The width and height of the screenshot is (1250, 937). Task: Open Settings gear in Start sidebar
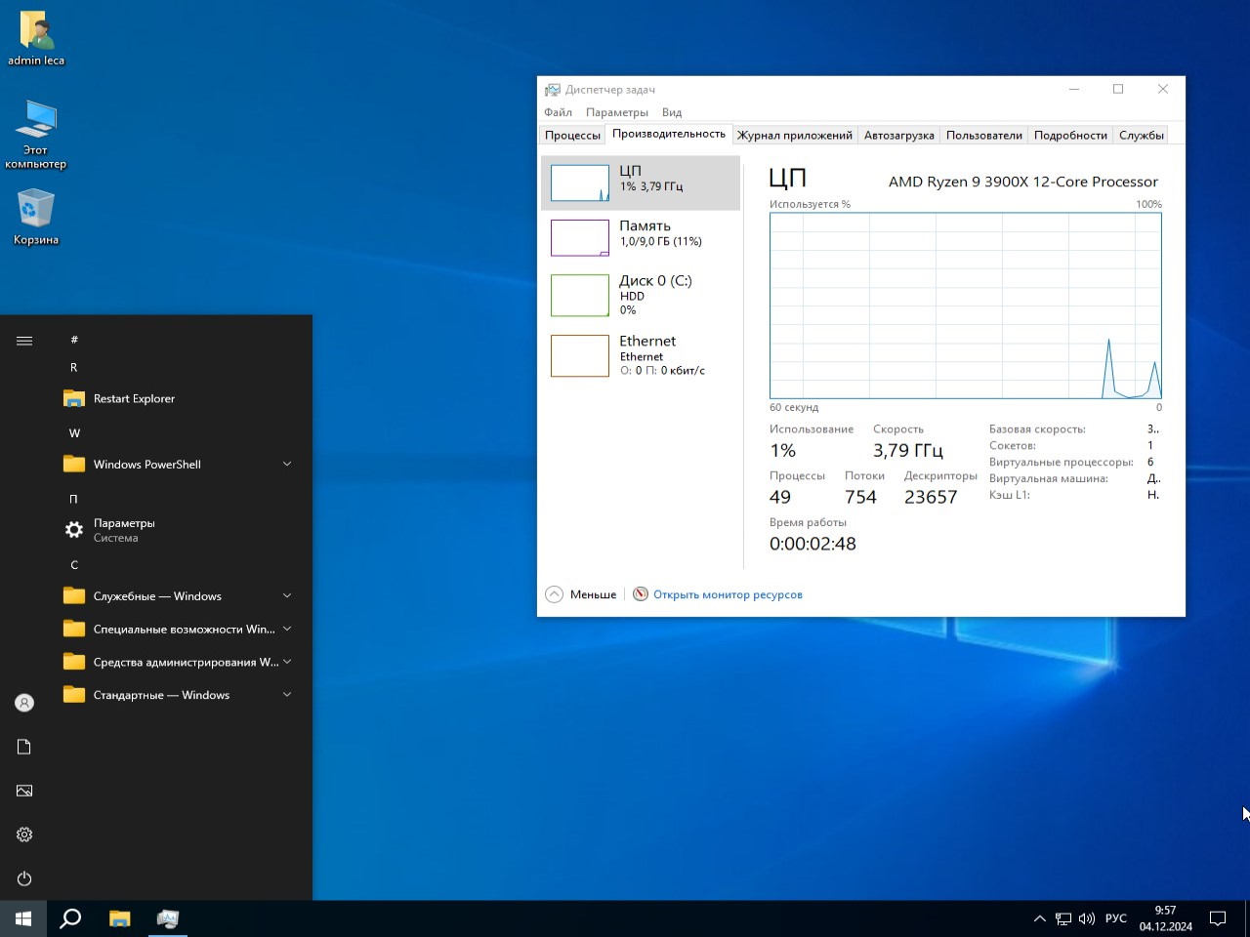tap(24, 835)
